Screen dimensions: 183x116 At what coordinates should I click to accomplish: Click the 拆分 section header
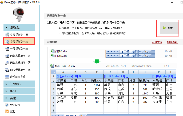pyautogui.click(x=19, y=91)
